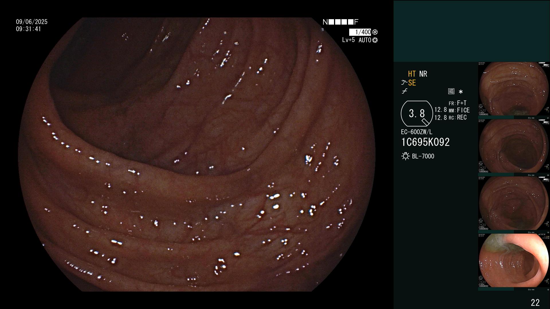Click the asterisk indicator icon
The width and height of the screenshot is (550, 309).
(461, 92)
